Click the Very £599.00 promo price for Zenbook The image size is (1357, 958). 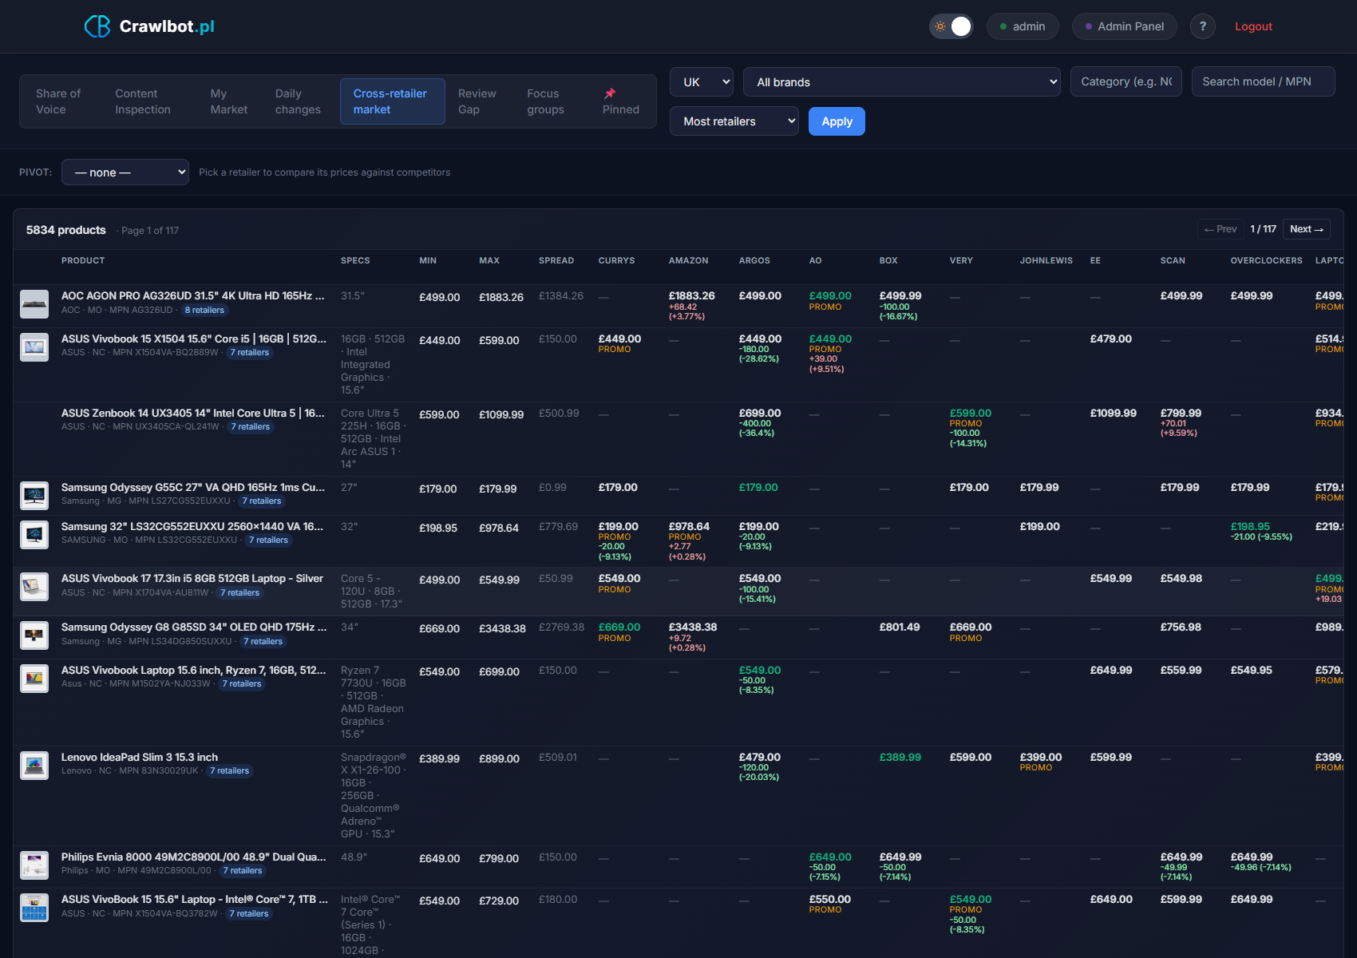[971, 414]
